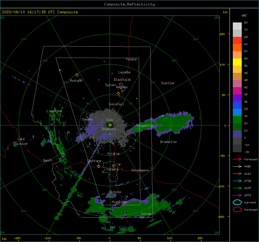259x242 pixels.
Task: Pick the yellow 51-54 dBZ swatch
Action: coord(237,62)
